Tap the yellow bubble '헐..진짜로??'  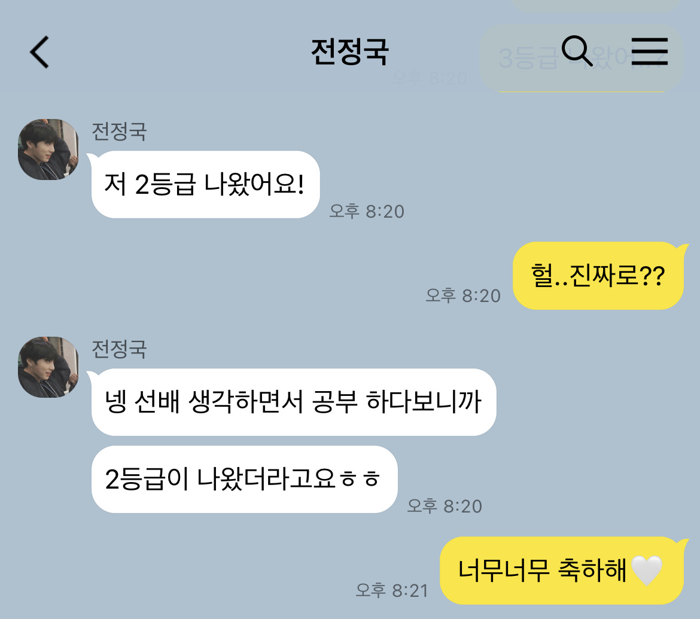pyautogui.click(x=598, y=275)
